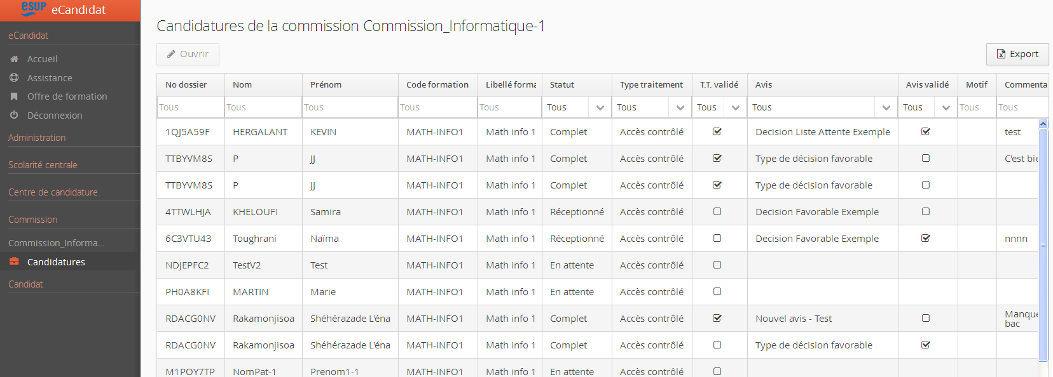Check Avis validé box for KHELOUFI row
The image size is (1053, 377).
(x=926, y=211)
